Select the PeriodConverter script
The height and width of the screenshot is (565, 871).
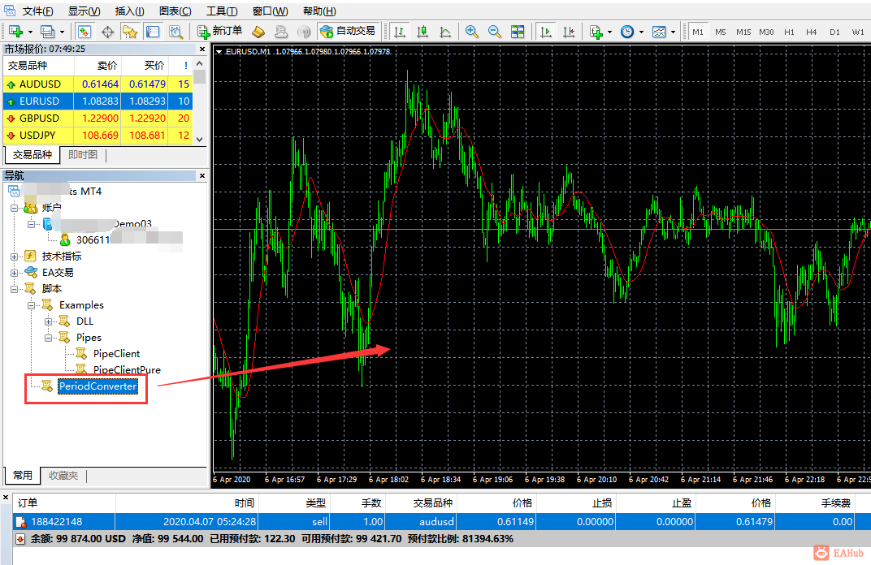coord(97,386)
